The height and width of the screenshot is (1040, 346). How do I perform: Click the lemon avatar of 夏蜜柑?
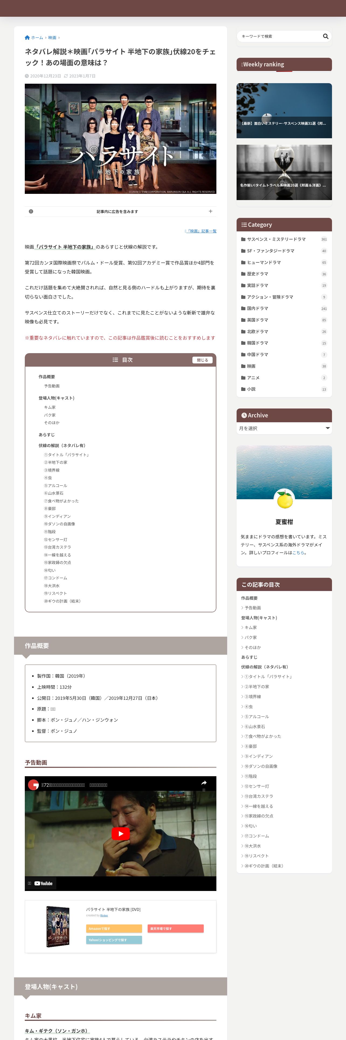click(284, 499)
